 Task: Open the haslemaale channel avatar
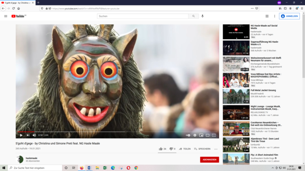pyautogui.click(x=19, y=159)
